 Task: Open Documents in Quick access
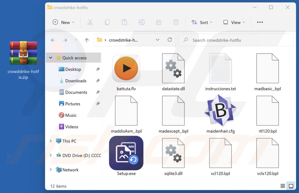(x=76, y=92)
